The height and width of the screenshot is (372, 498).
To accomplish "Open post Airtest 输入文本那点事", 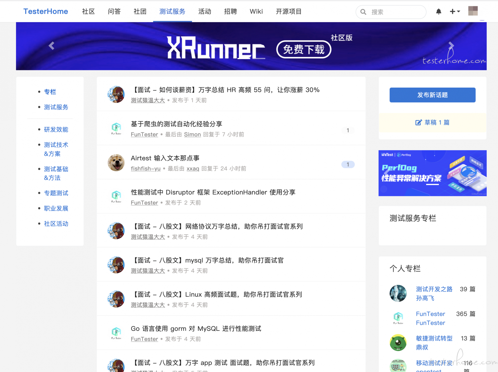I will tap(165, 158).
